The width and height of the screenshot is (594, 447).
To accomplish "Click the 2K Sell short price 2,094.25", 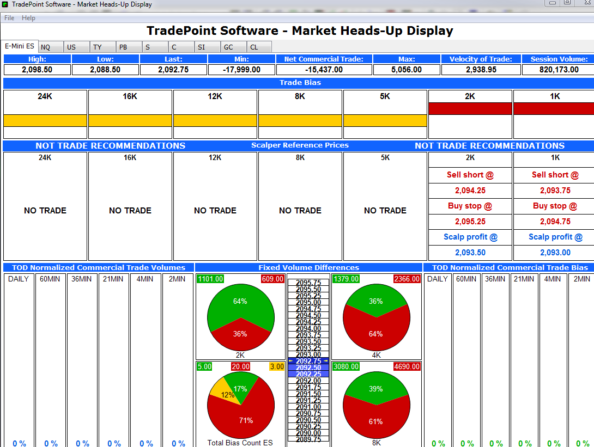I will point(470,191).
